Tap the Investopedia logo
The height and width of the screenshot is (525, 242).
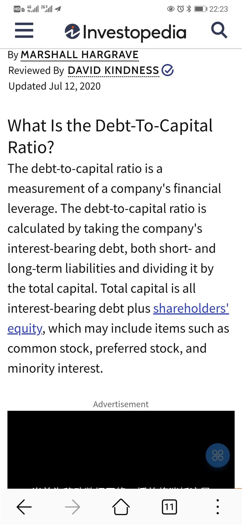(x=125, y=32)
